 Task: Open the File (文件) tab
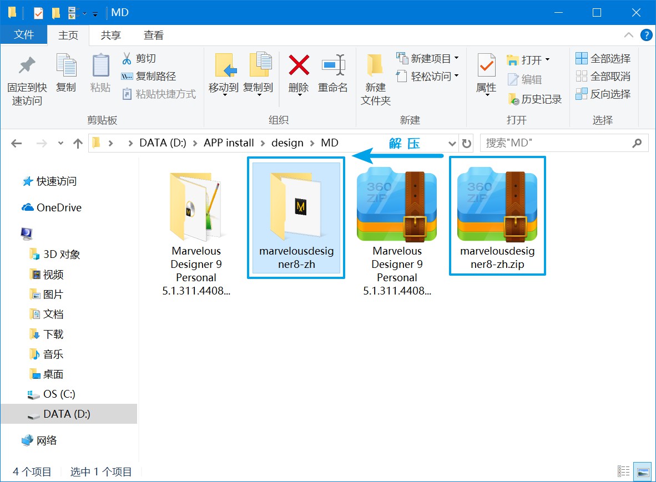(24, 35)
